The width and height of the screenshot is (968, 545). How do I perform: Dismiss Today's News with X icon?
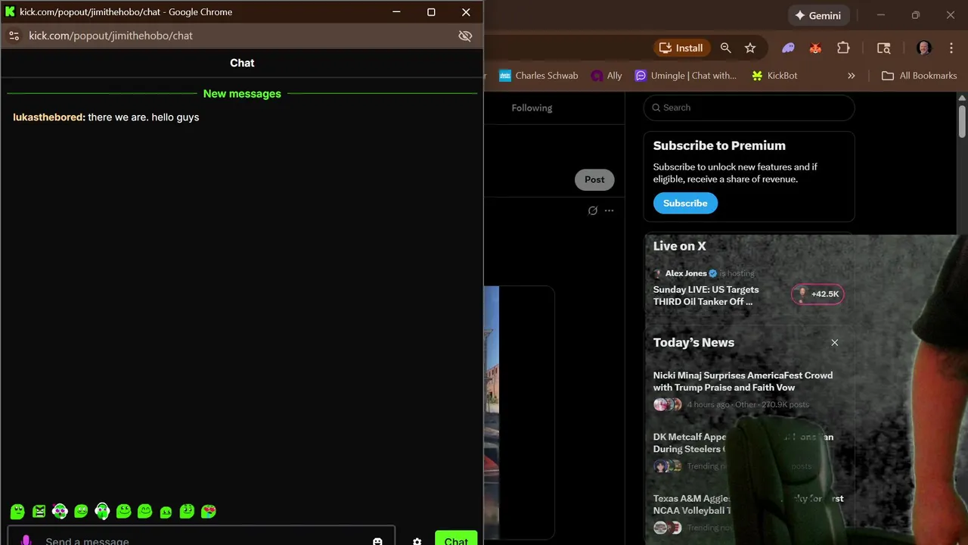pyautogui.click(x=835, y=342)
